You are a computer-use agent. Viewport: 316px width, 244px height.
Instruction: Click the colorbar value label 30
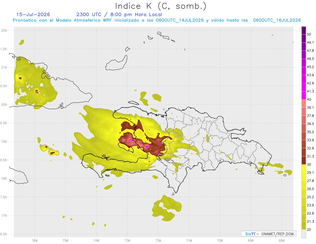(310, 165)
